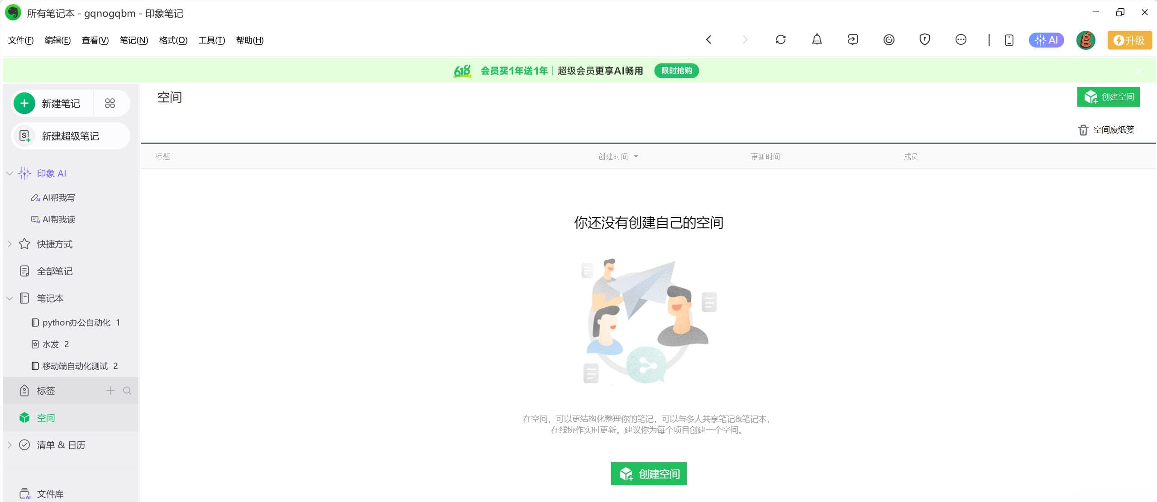The height and width of the screenshot is (502, 1157).
Task: Click the spiral target toolbar icon
Action: pos(889,40)
